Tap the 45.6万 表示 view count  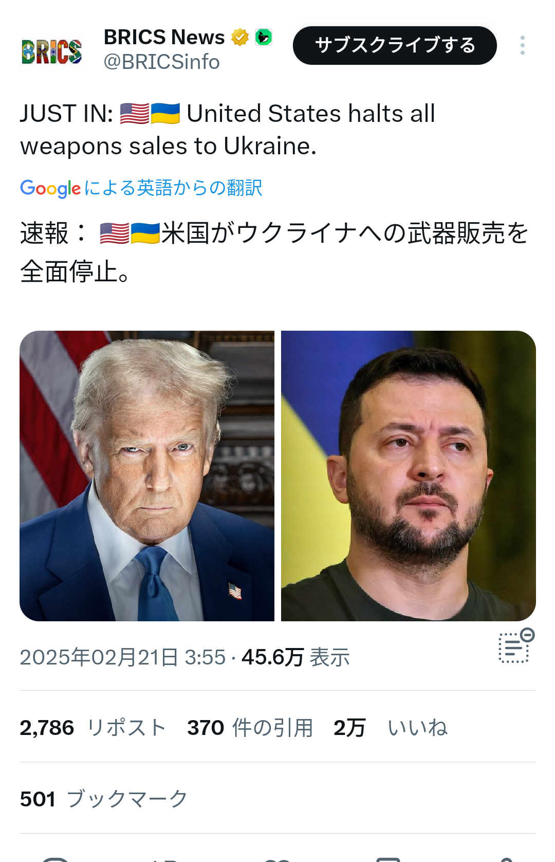(x=295, y=657)
